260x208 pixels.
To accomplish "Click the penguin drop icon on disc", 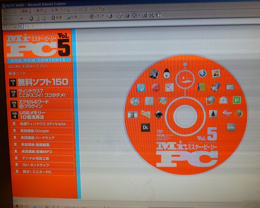I will point(167,73).
